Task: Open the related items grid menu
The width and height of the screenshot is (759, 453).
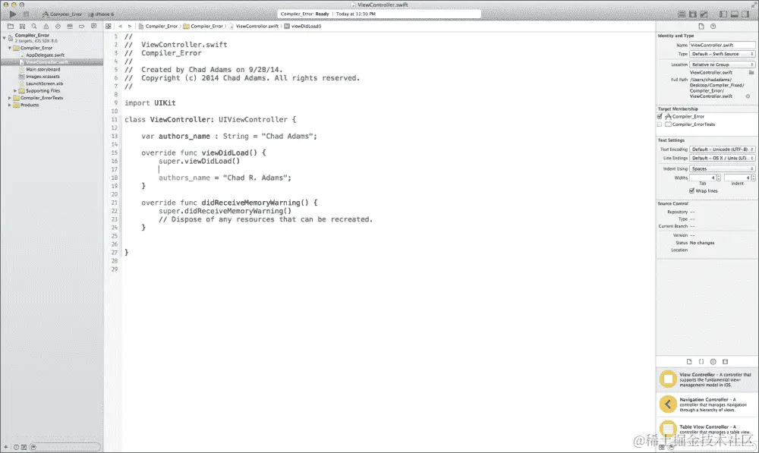Action: click(x=109, y=26)
